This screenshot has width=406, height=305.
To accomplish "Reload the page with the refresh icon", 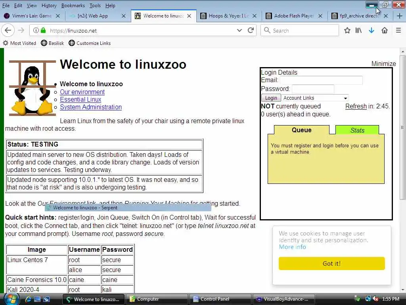I will (x=251, y=30).
